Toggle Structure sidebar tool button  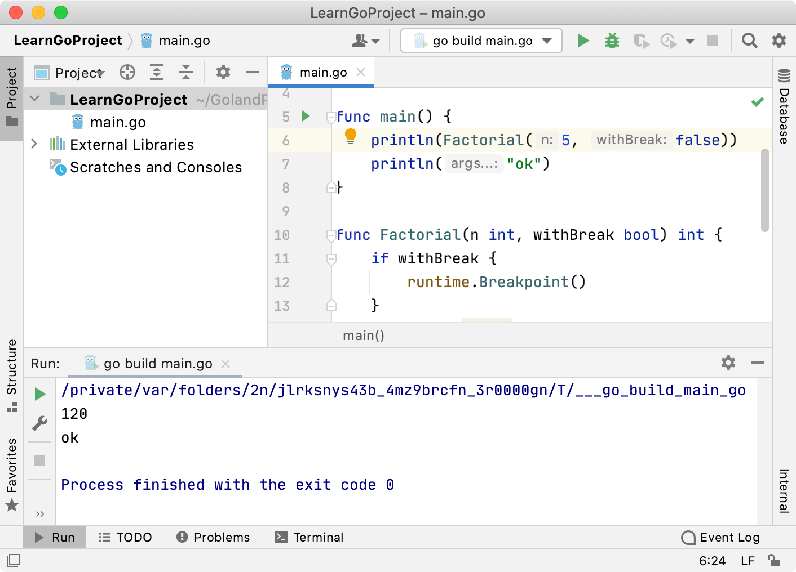point(11,375)
